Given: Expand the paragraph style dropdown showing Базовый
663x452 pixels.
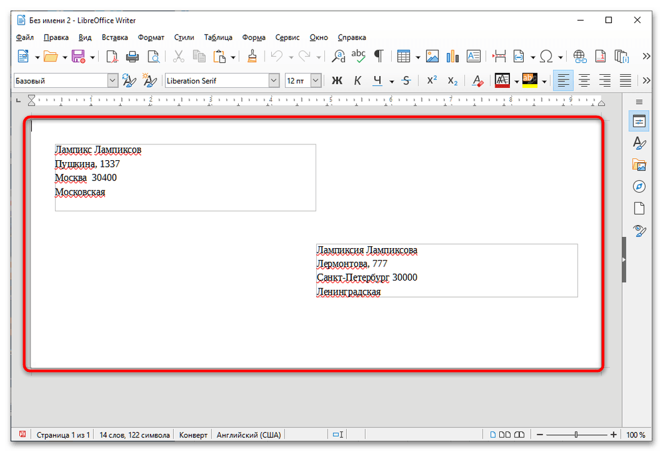Looking at the screenshot, I should coord(112,81).
